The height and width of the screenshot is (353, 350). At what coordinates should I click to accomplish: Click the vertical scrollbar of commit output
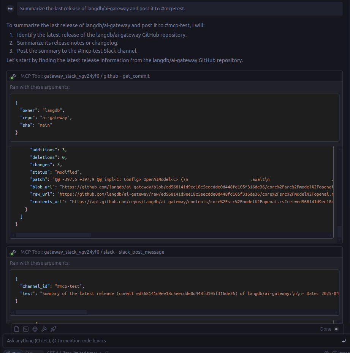pyautogui.click(x=339, y=232)
